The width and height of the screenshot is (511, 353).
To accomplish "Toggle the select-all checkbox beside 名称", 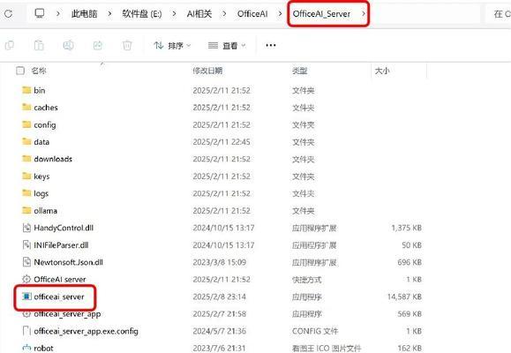I will [x=20, y=71].
